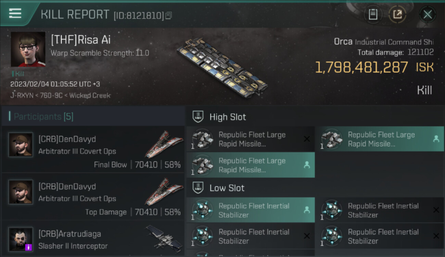Click the High Slot shield icon
Image resolution: width=445 pixels, height=257 pixels.
point(198,117)
